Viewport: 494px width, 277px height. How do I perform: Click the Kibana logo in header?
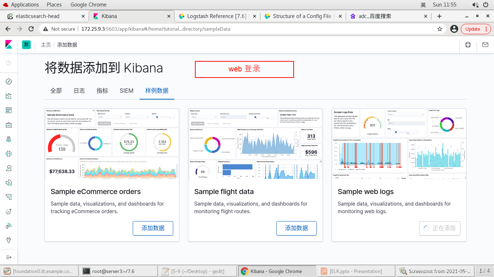tap(9, 44)
